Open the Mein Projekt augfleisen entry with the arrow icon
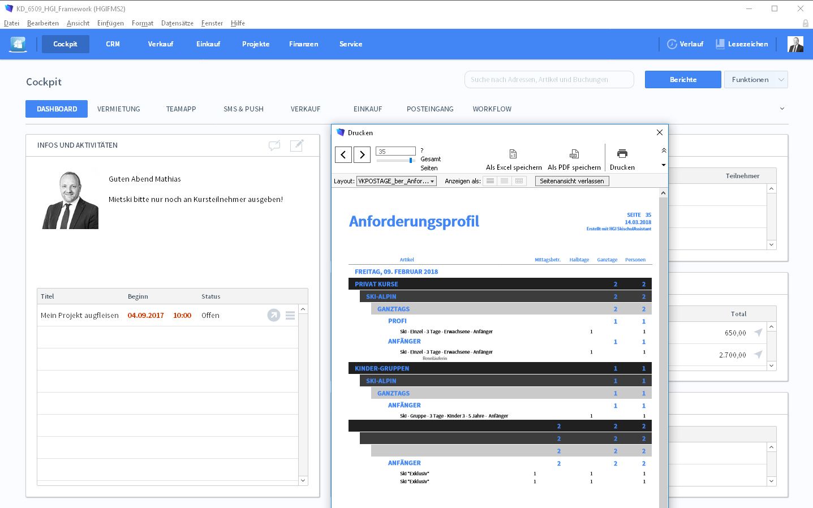The width and height of the screenshot is (813, 508). tap(274, 315)
